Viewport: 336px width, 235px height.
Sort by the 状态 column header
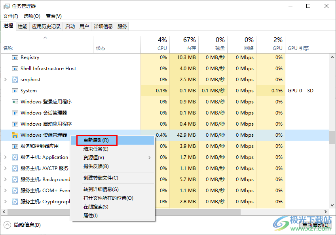point(117,45)
